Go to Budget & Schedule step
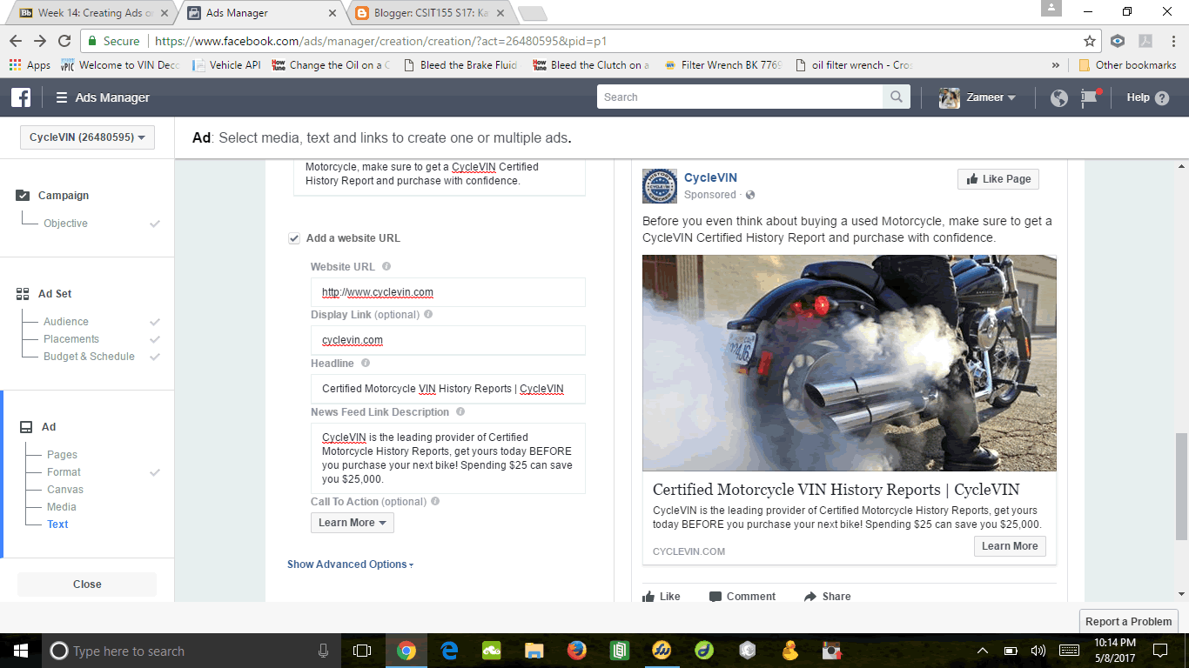The height and width of the screenshot is (668, 1189). pyautogui.click(x=89, y=357)
